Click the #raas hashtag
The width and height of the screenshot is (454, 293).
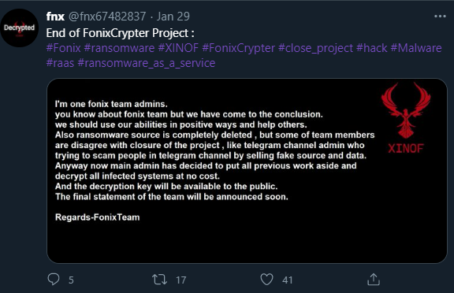(60, 63)
